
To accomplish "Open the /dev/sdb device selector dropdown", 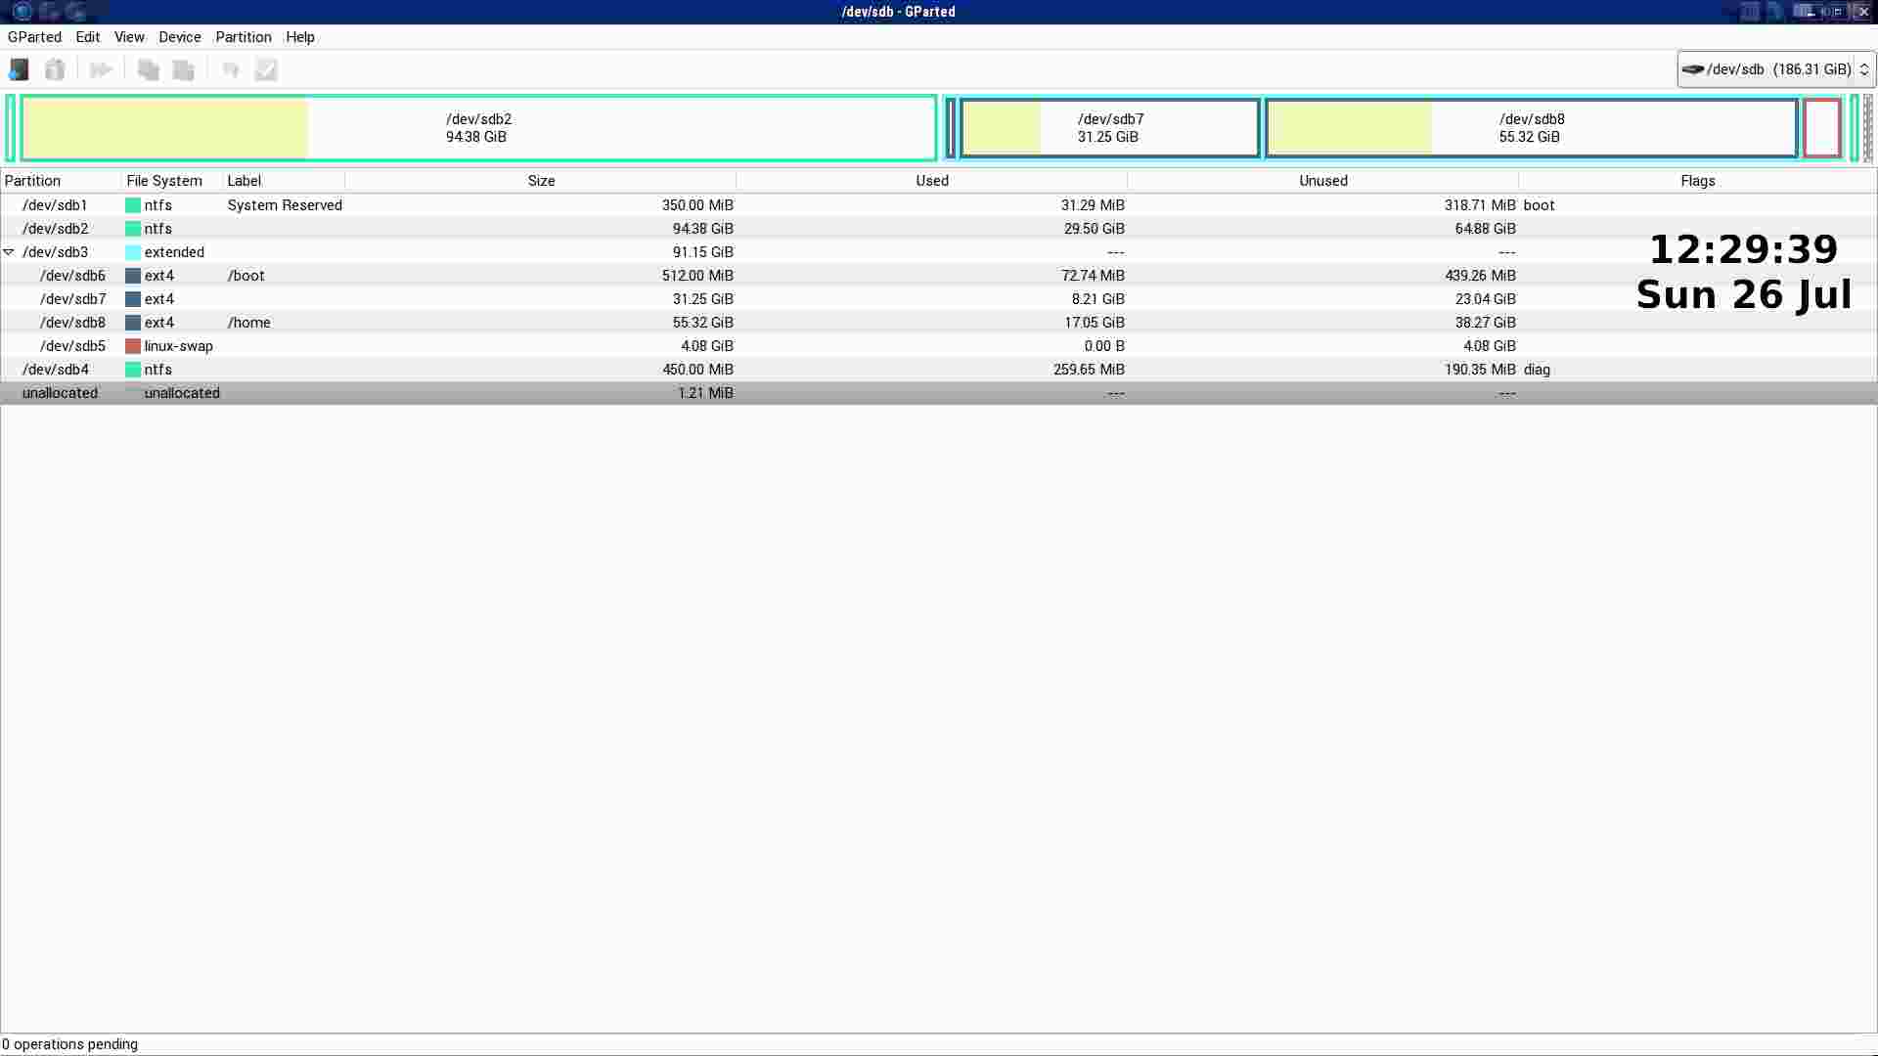I will pos(1775,69).
